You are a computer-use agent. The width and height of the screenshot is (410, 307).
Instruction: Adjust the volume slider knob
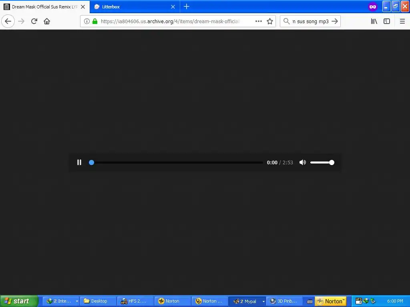332,162
